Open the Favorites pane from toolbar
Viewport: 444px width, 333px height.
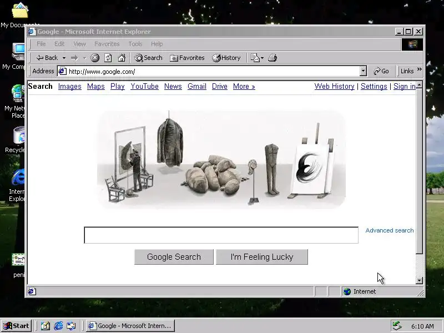coord(187,58)
